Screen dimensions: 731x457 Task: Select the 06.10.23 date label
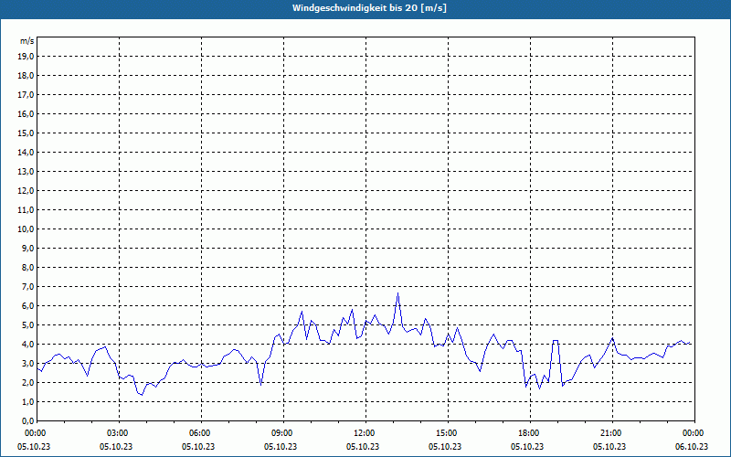pyautogui.click(x=692, y=446)
